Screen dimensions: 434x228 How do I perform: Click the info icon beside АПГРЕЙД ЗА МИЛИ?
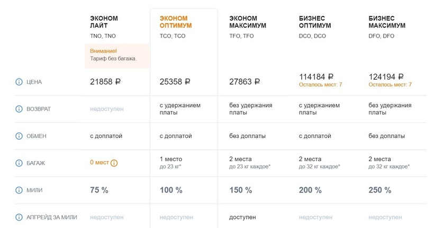(x=19, y=217)
